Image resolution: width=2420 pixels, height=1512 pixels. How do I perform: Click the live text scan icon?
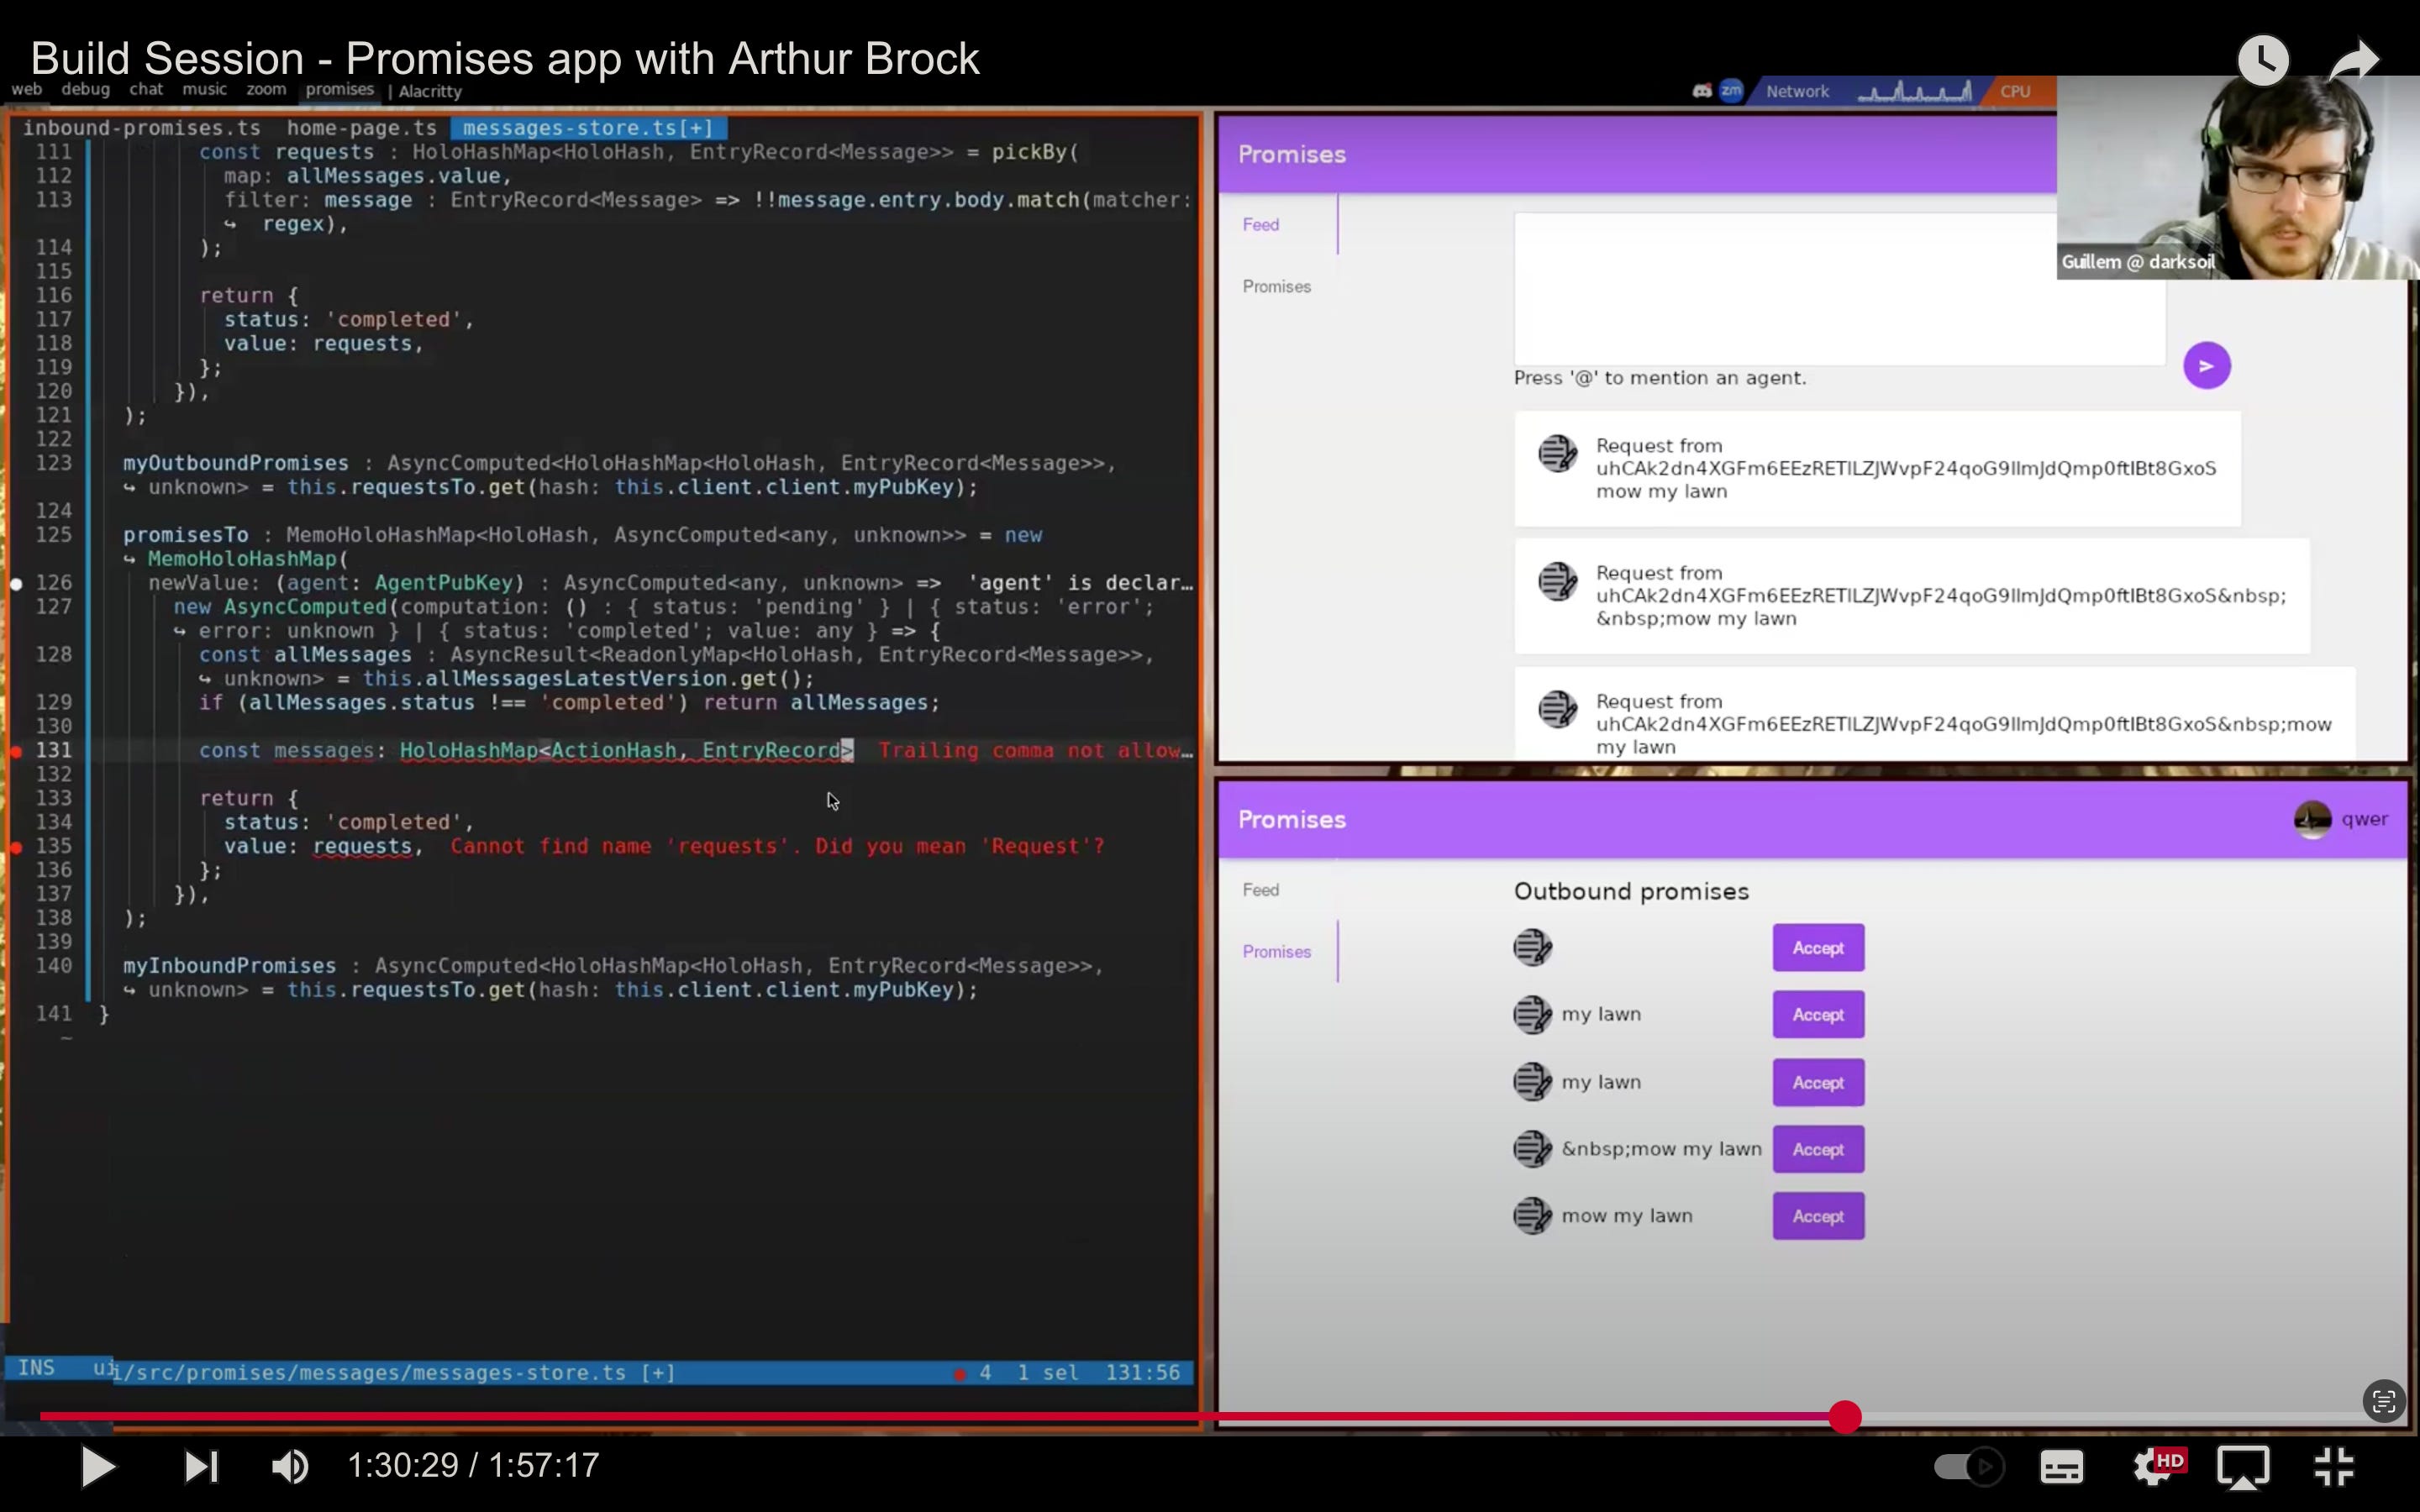coord(2383,1400)
